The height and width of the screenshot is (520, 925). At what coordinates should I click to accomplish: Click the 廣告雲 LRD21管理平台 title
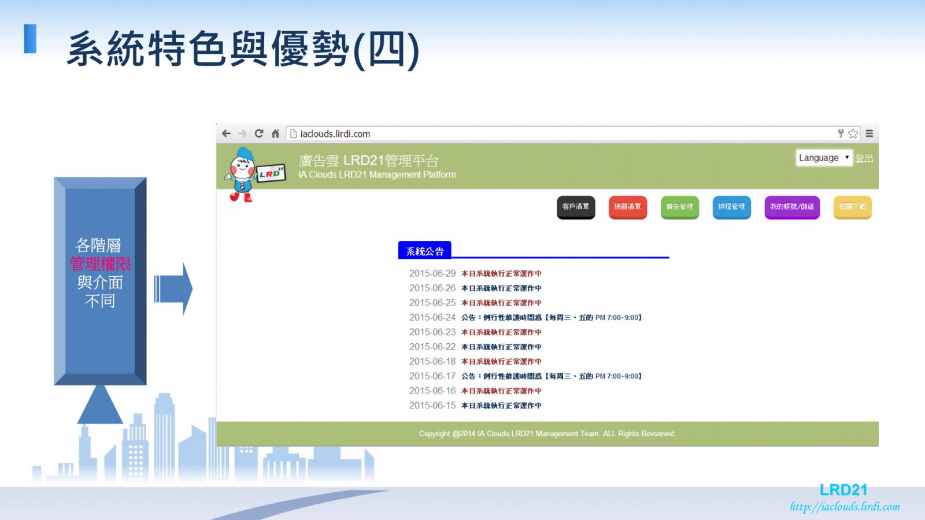369,160
